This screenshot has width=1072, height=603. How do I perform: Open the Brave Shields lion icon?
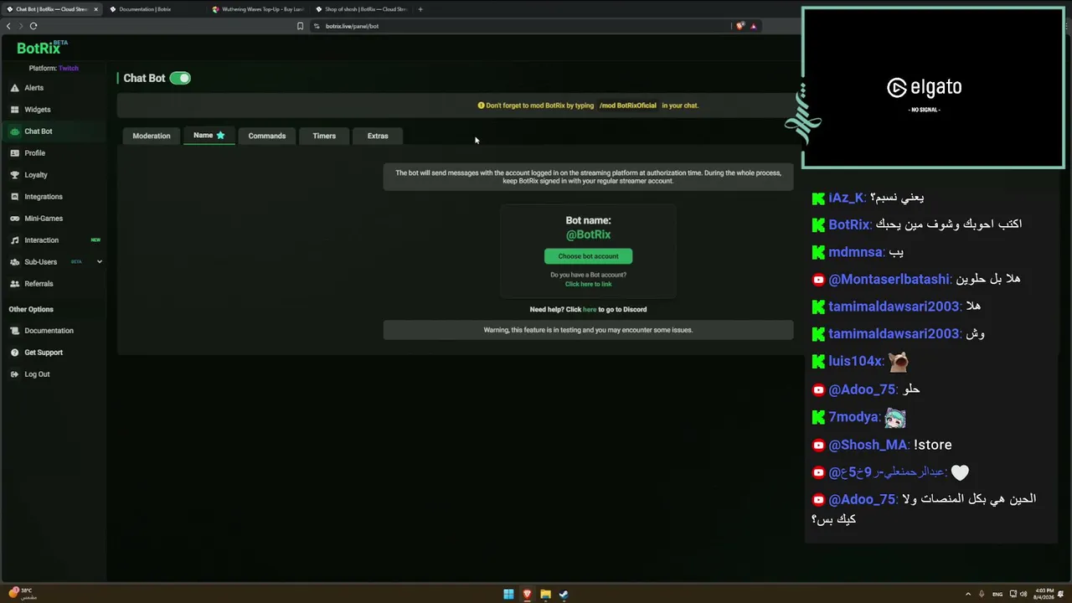(740, 26)
